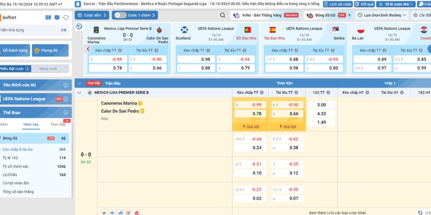This screenshot has width=431, height=215.
Task: Collapse the Thể thao sidebar section
Action: coord(66,112)
